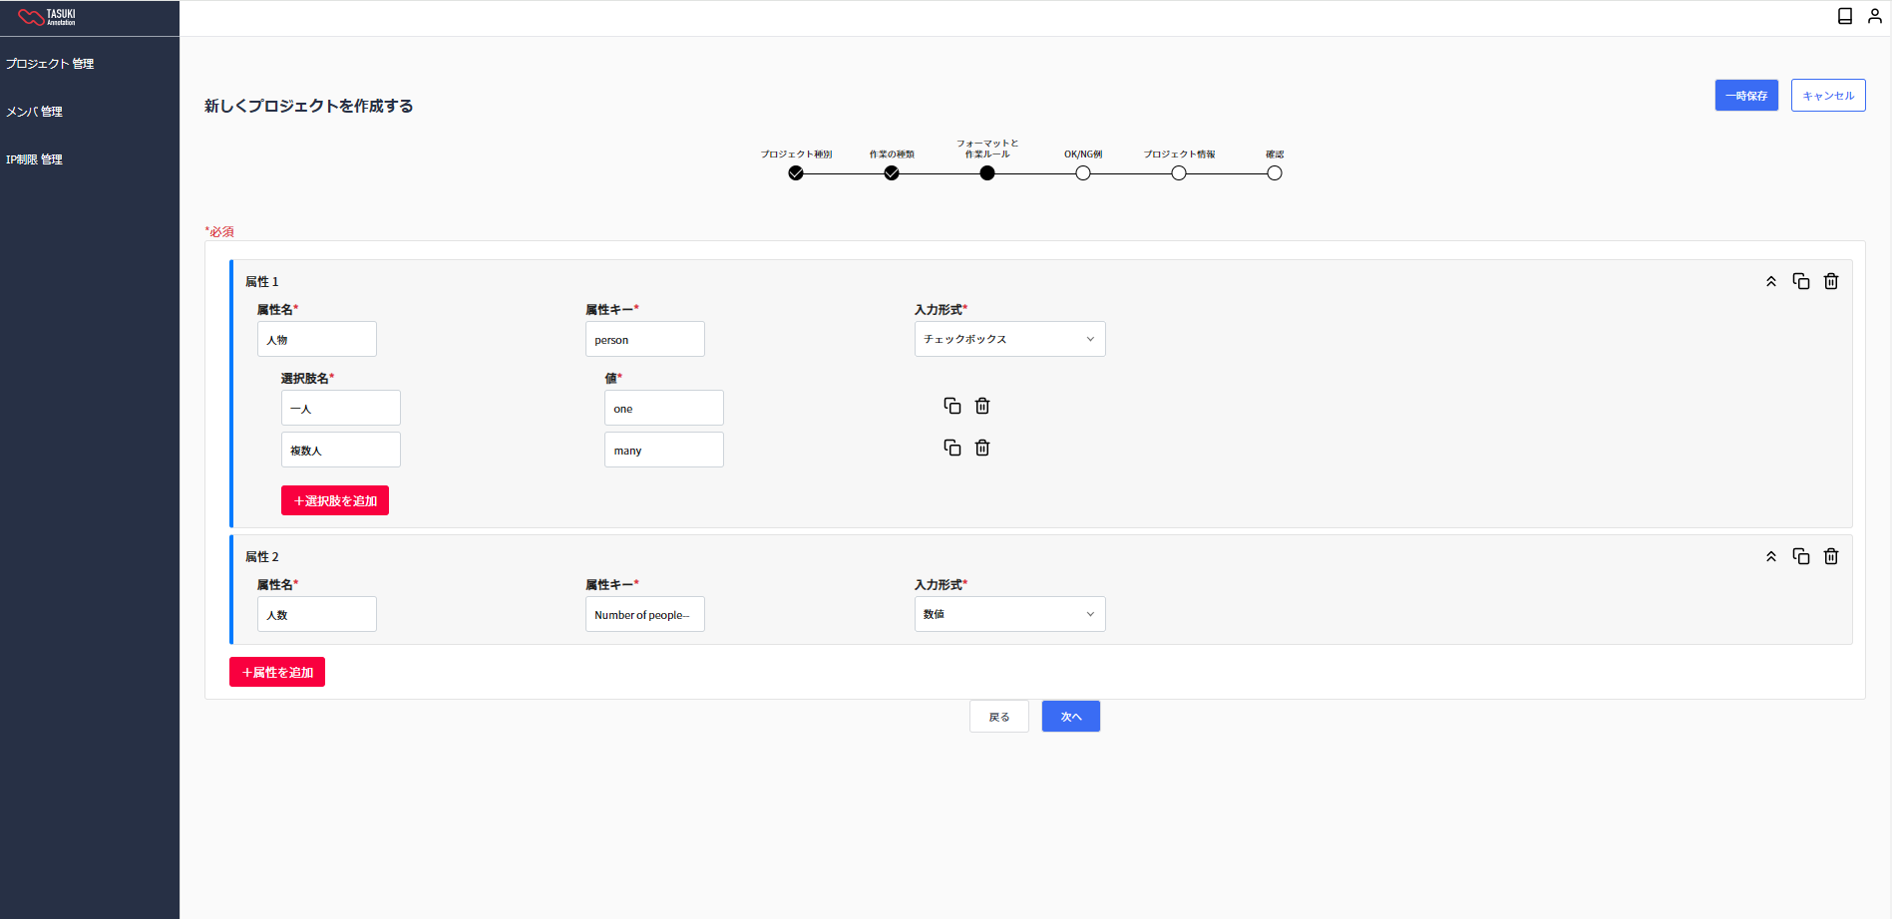Edit 選択肢名 field containing 複数人
Viewport: 1892px width, 919px height.
click(x=341, y=450)
